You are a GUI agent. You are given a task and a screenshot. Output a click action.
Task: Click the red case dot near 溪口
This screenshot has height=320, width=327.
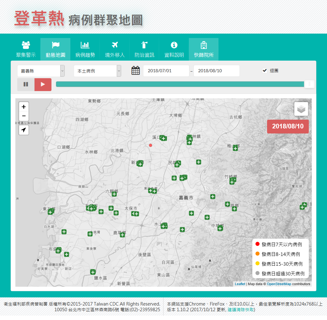pyautogui.click(x=151, y=145)
